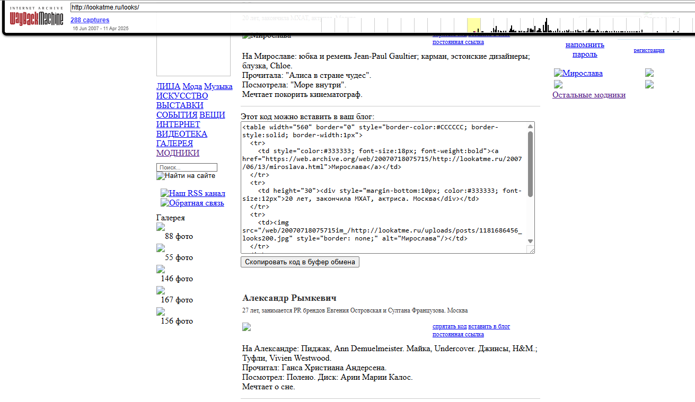Screen dimensions: 695x402
Task: Click the code textarea's scroll up arrow
Action: tap(530, 126)
